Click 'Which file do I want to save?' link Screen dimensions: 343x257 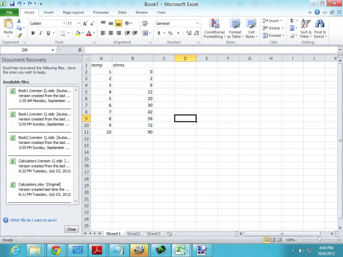click(33, 220)
